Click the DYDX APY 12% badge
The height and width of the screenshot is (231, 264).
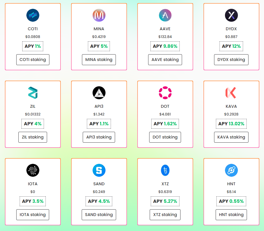[x=231, y=46]
